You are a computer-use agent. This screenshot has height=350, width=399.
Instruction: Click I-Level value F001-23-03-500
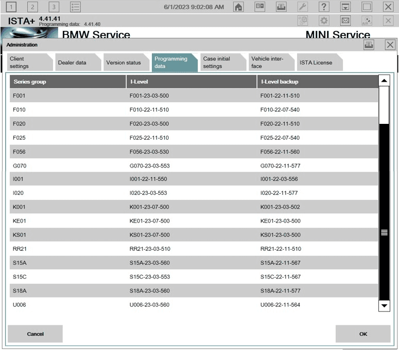[x=149, y=96]
